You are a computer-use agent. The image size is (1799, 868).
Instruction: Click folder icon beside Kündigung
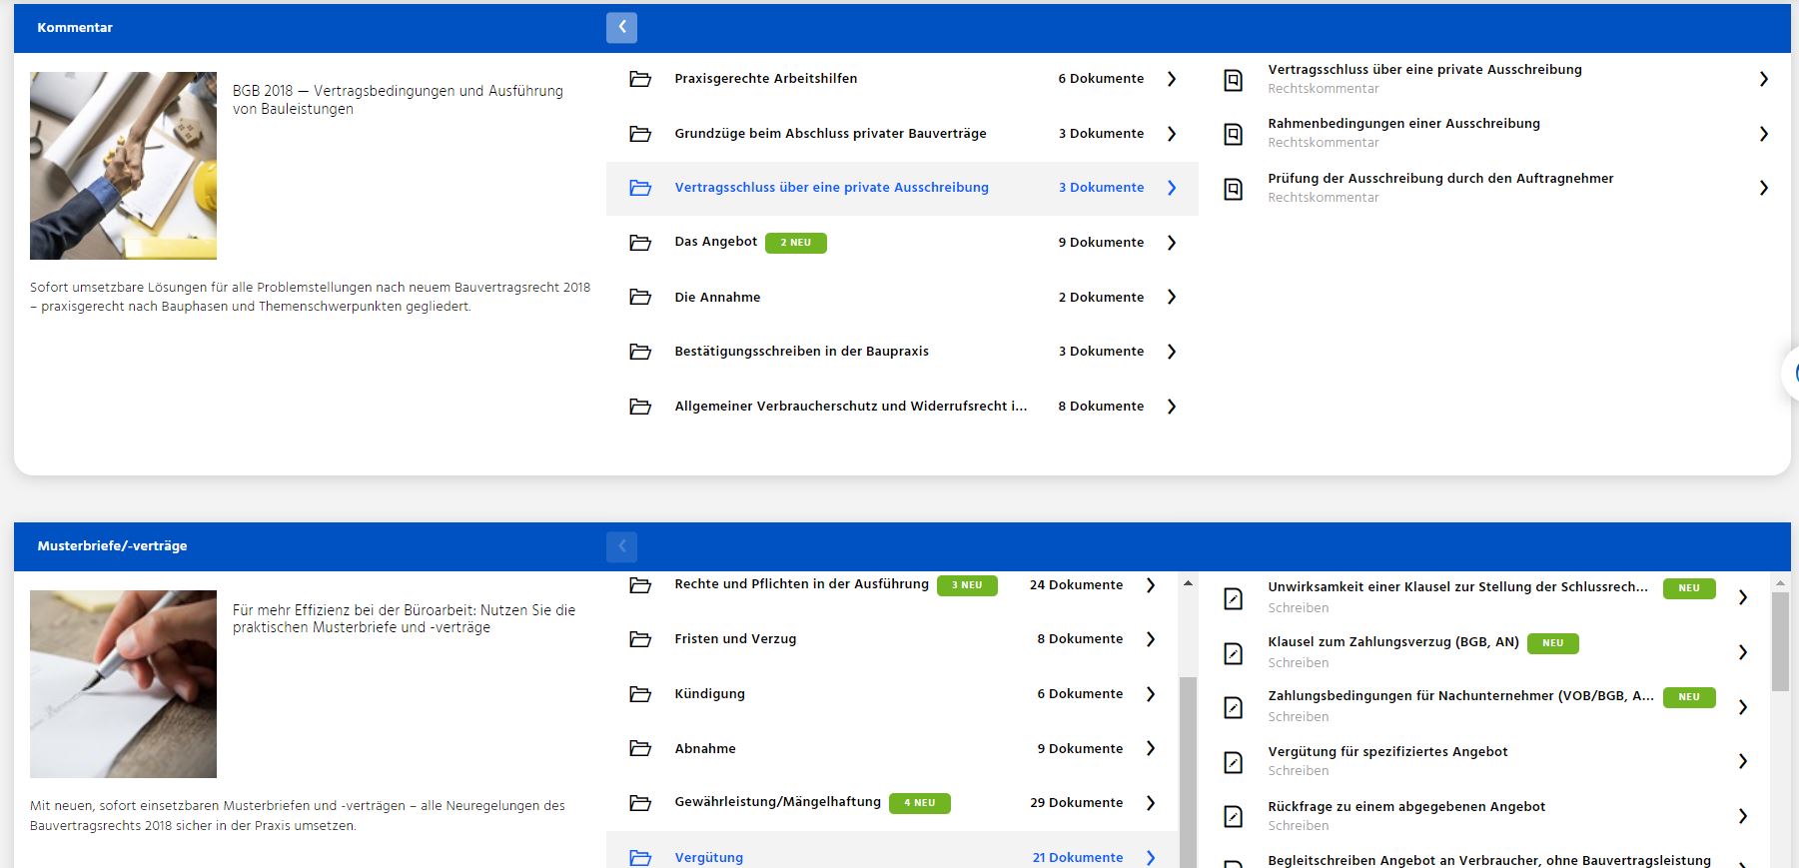click(x=640, y=694)
